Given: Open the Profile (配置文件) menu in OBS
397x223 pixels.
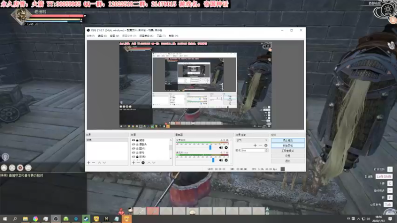Looking at the screenshot, I should point(129,36).
